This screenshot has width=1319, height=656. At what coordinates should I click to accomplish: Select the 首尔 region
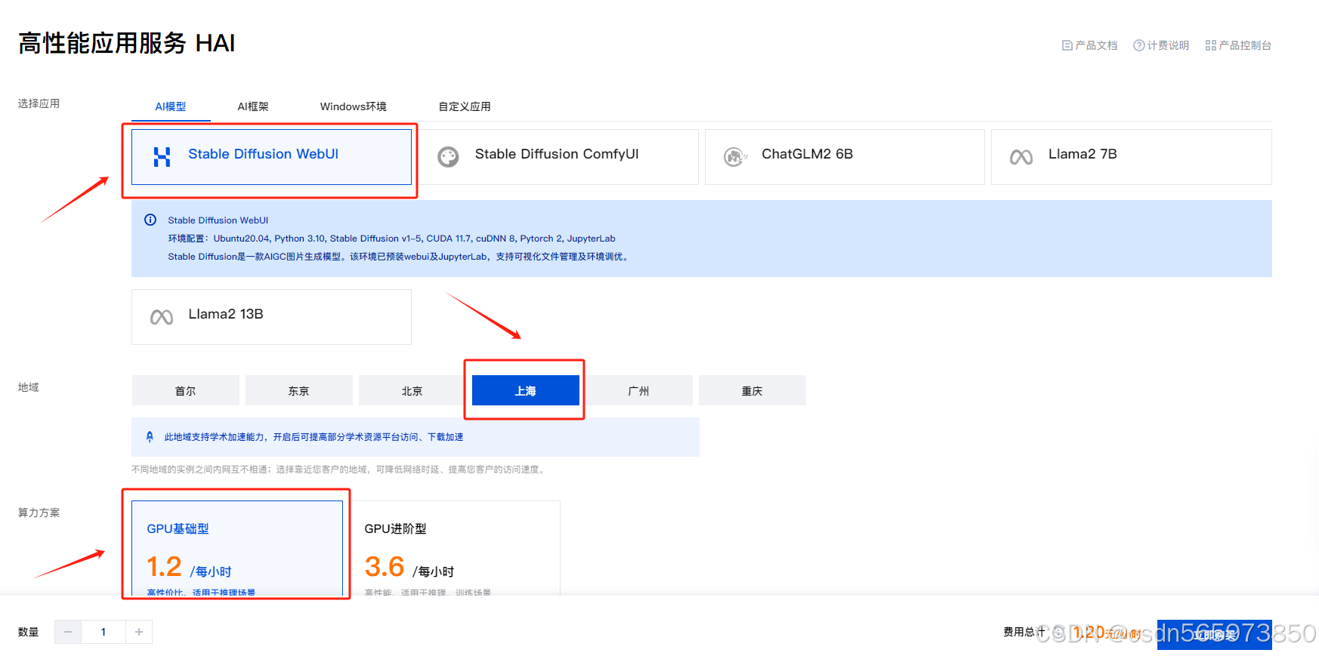point(186,390)
